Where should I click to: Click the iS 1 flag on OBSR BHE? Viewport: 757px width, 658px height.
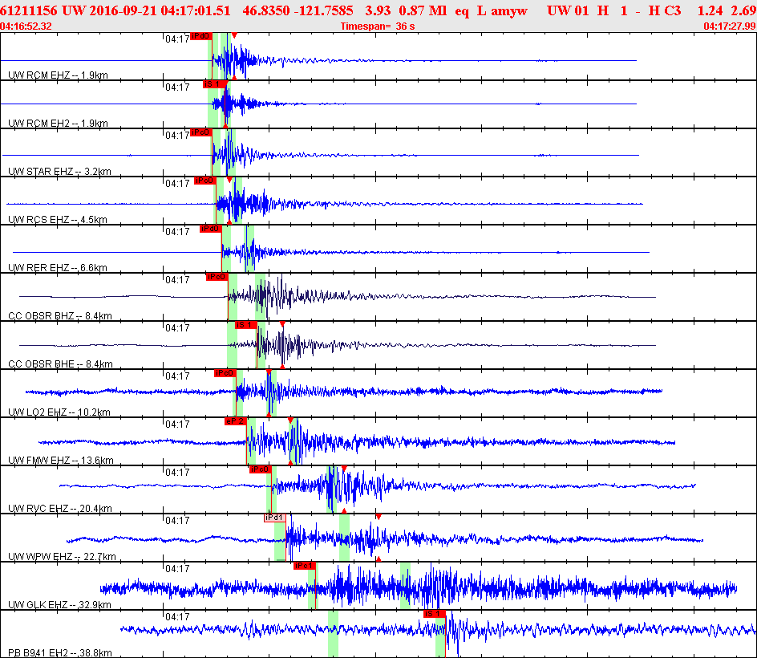coord(246,325)
